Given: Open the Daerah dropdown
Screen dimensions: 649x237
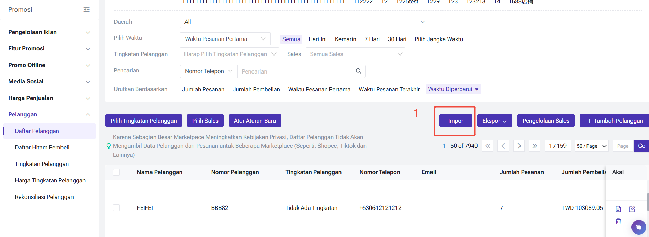Looking at the screenshot, I should point(303,22).
